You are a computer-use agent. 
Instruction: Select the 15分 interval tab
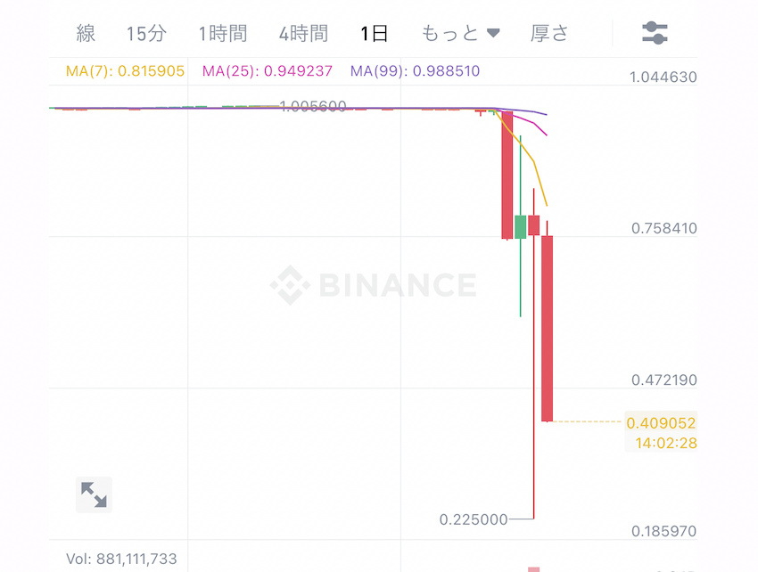point(146,33)
